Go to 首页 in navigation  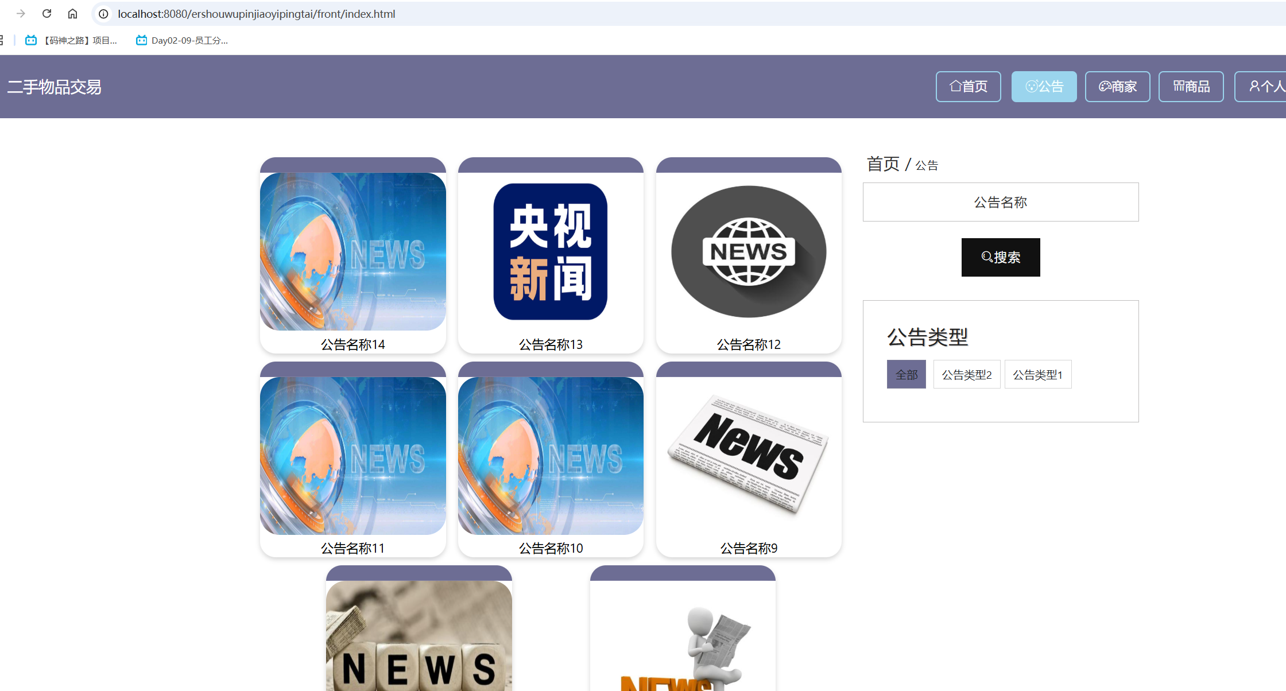click(968, 87)
